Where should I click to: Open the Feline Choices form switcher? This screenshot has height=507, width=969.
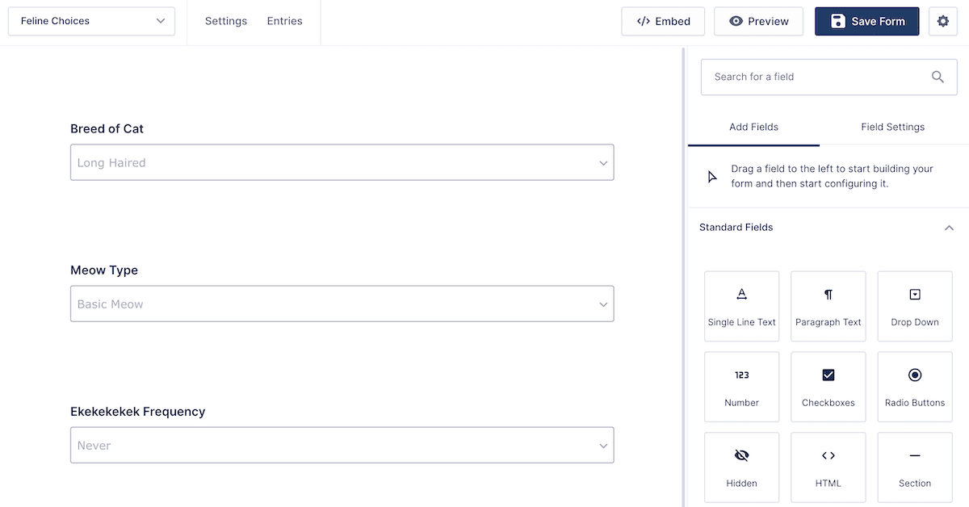(91, 21)
